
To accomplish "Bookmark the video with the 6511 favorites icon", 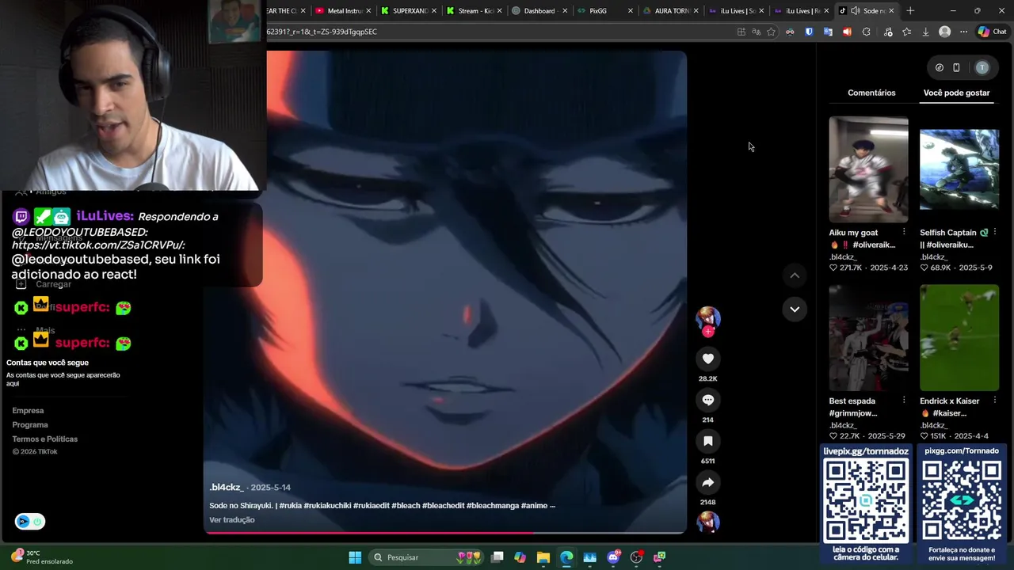I will click(x=708, y=441).
